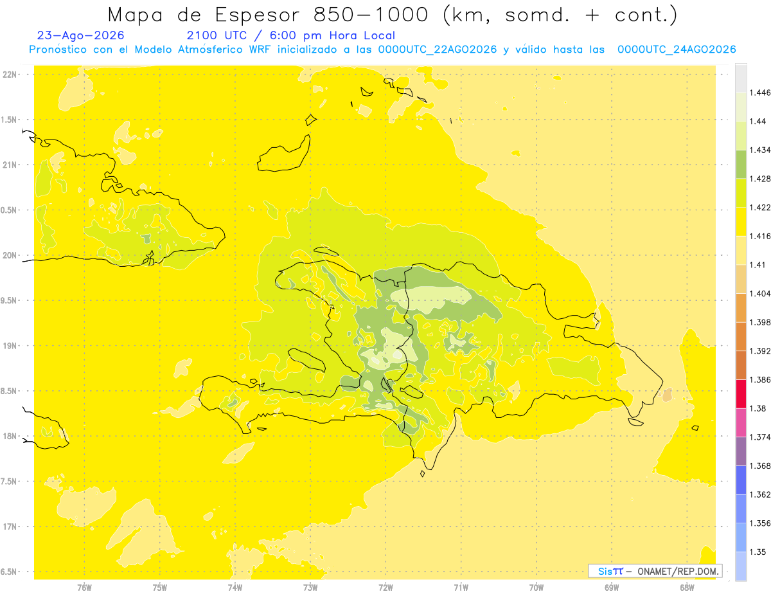This screenshot has width=771, height=596.
Task: Select the date label '23-Ago-2026'
Action: (x=81, y=35)
